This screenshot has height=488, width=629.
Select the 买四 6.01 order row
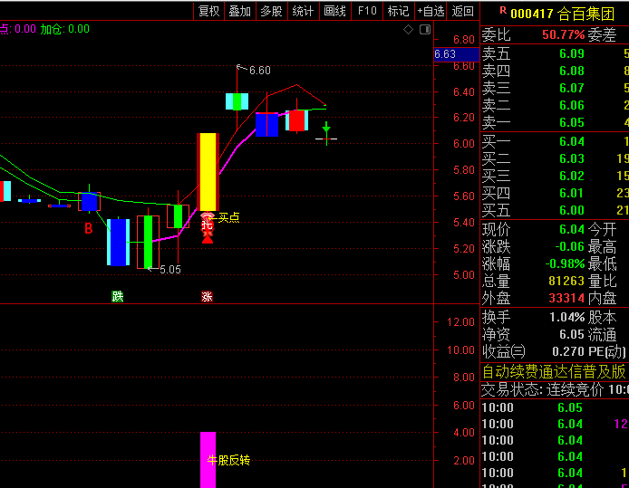point(555,193)
